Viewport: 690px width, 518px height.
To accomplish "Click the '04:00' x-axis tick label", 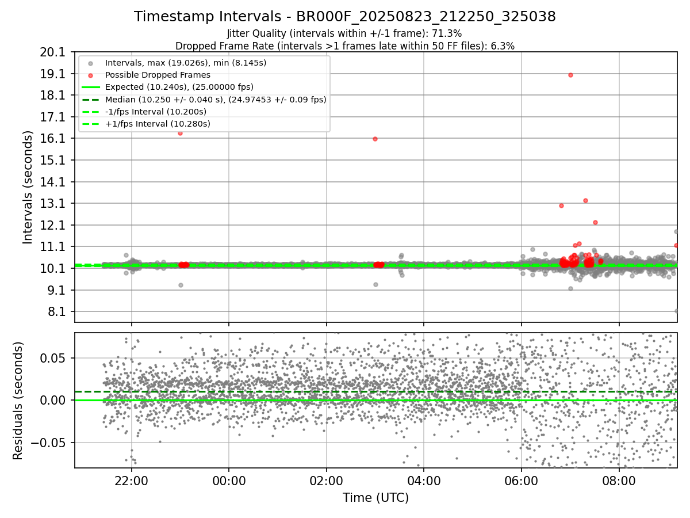I will (x=424, y=480).
